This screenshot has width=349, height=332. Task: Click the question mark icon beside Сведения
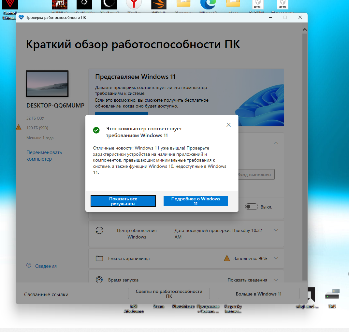click(x=29, y=265)
